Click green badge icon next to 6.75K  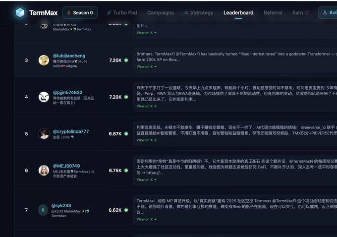(x=126, y=171)
